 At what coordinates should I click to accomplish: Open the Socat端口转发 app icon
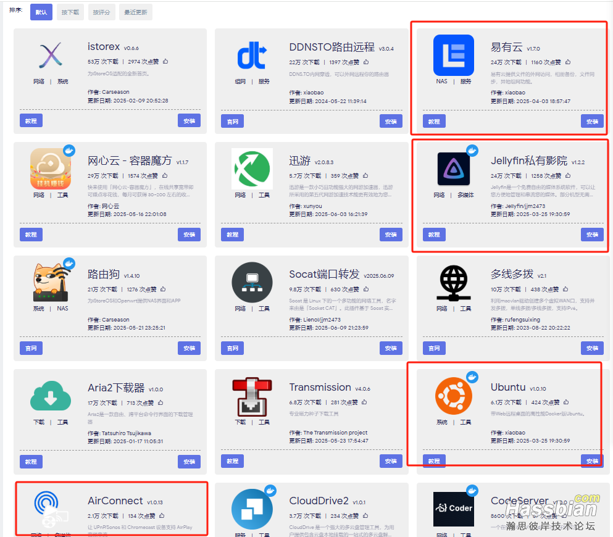pyautogui.click(x=252, y=282)
